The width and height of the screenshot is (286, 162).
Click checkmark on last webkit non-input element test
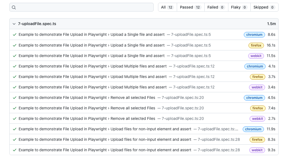pyautogui.click(x=14, y=150)
